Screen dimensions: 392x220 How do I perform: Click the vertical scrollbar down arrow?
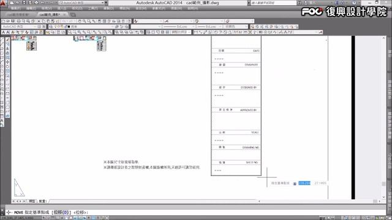pos(384,197)
